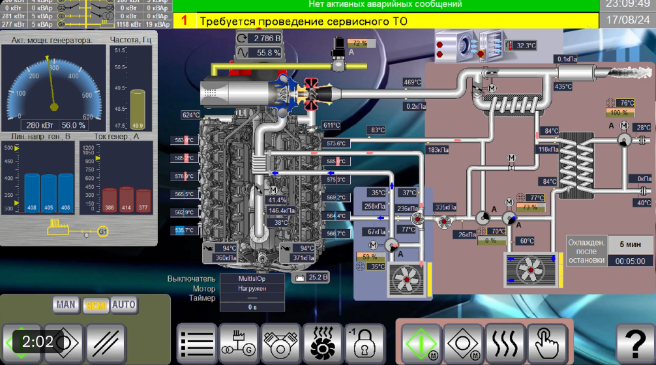656x365 pixels.
Task: Click the double slash reset button
Action: pyautogui.click(x=106, y=343)
